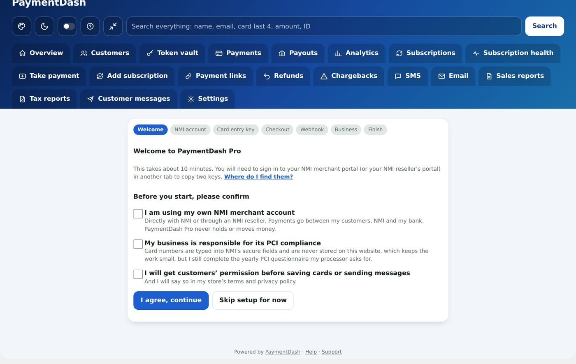Image resolution: width=576 pixels, height=364 pixels.
Task: Click the I agree, continue button
Action: click(171, 301)
